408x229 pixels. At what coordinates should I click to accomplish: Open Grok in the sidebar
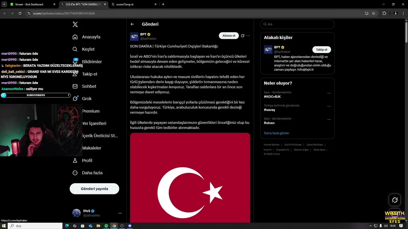coord(82,99)
